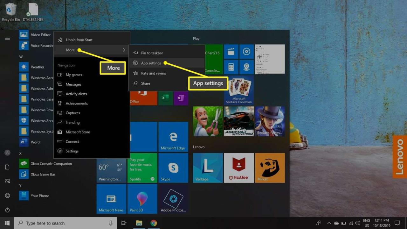Expand the More submenu arrow
This screenshot has height=229, width=407.
124,50
